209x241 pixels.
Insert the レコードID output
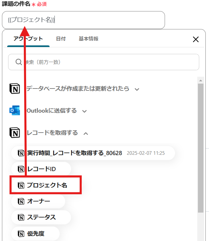tap(41, 169)
